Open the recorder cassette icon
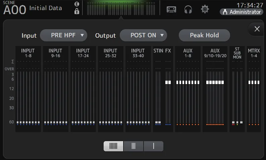This screenshot has width=266, height=160. coord(171,9)
